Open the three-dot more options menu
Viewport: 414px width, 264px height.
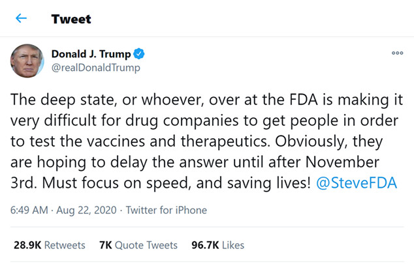click(397, 54)
